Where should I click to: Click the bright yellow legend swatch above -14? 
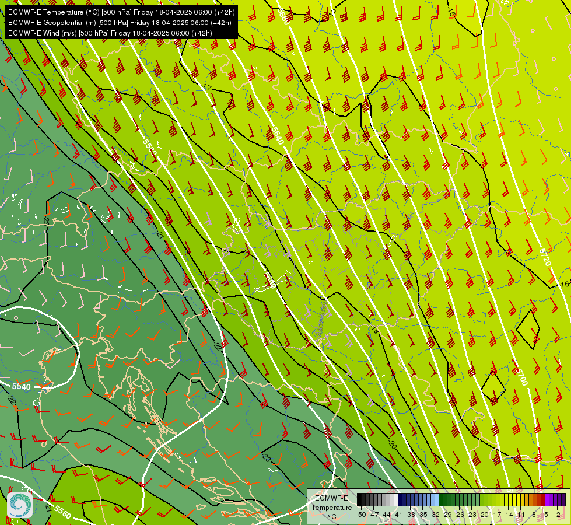click(510, 499)
